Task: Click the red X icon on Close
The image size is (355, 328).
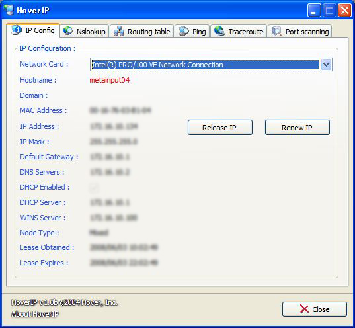Action: click(x=304, y=309)
